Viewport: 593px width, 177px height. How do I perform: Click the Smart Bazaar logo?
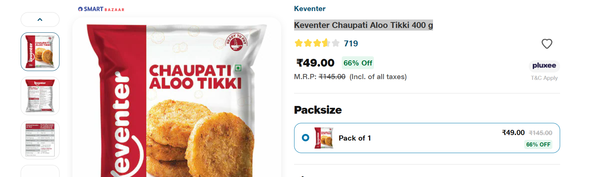click(101, 9)
